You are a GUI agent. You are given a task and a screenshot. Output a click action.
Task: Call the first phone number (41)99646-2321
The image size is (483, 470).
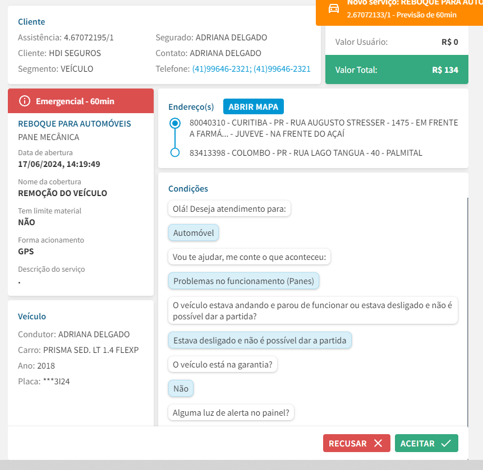point(221,69)
